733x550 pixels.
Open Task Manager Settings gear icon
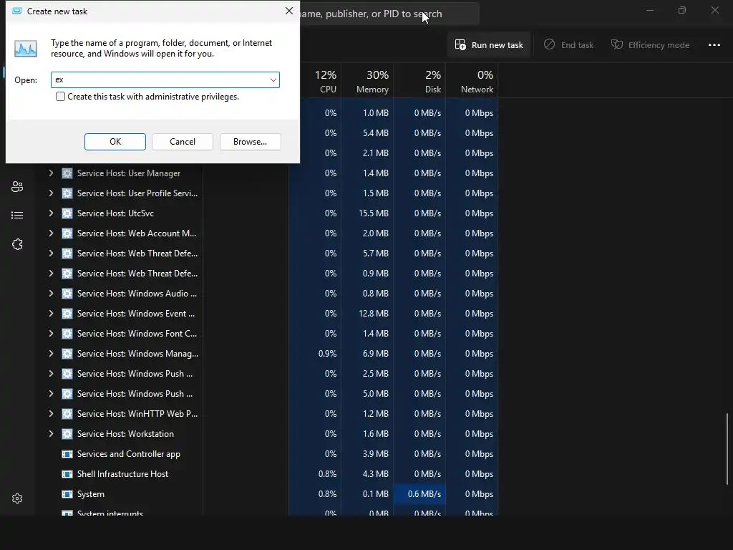coord(17,498)
